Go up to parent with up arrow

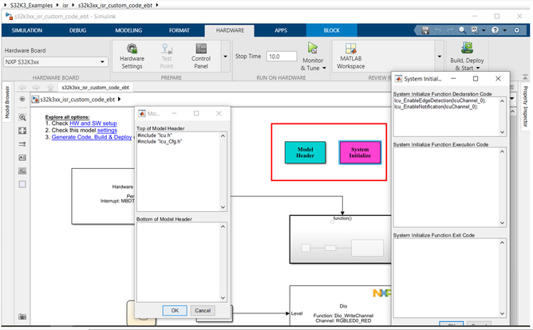[50, 87]
